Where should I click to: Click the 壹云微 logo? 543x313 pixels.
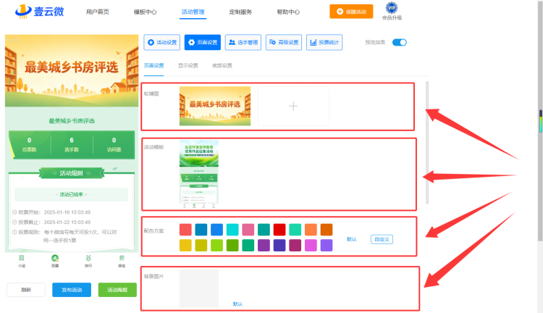pyautogui.click(x=40, y=12)
